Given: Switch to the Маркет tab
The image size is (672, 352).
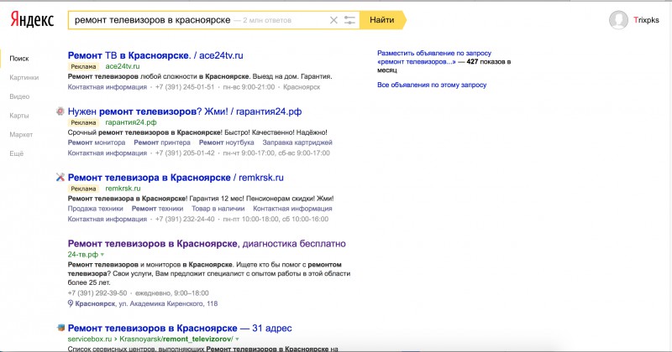Looking at the screenshot, I should point(21,134).
